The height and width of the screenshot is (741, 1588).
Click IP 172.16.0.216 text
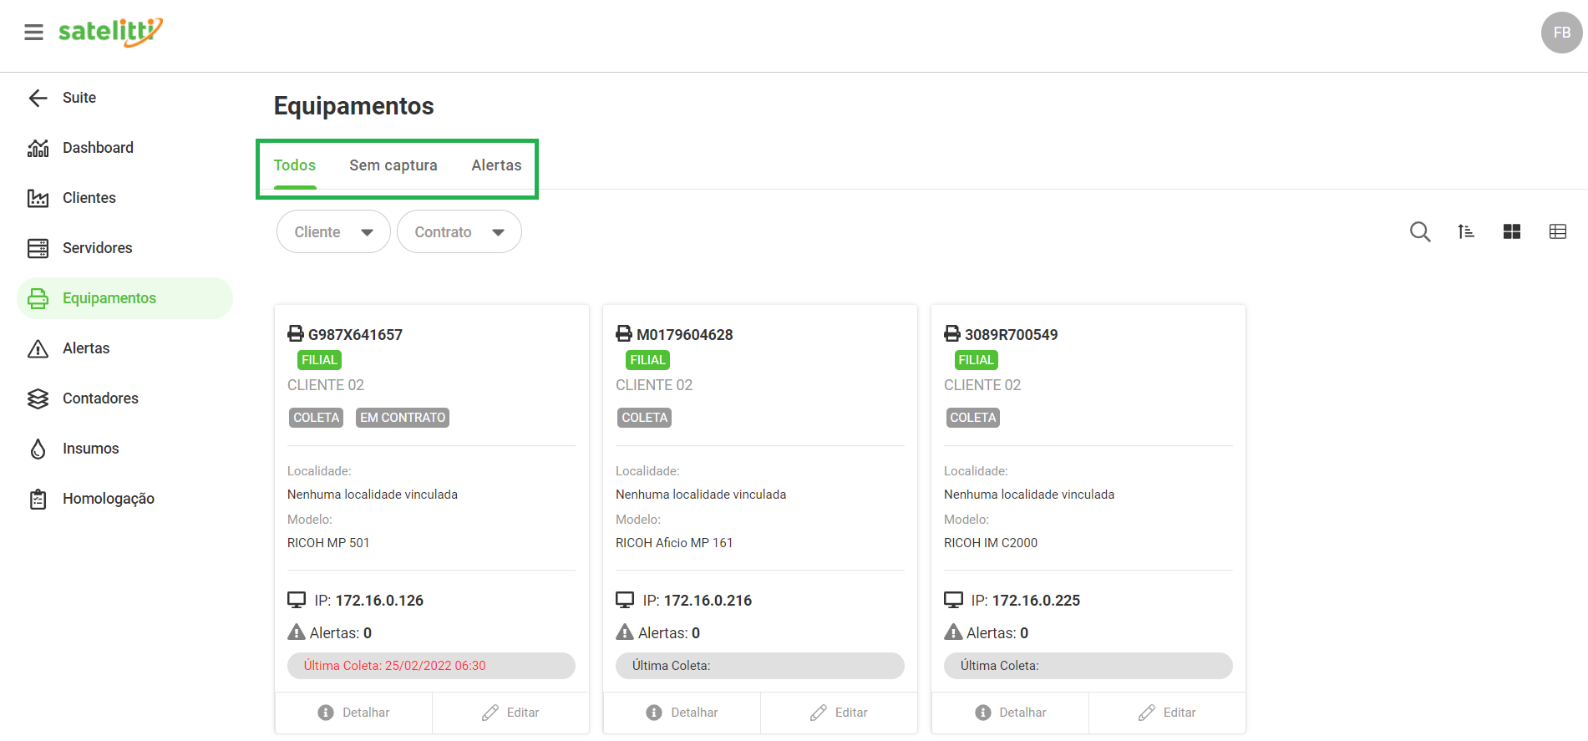coord(697,601)
